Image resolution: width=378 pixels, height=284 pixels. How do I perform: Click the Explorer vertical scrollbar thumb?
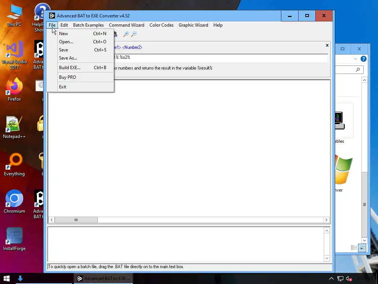364,204
